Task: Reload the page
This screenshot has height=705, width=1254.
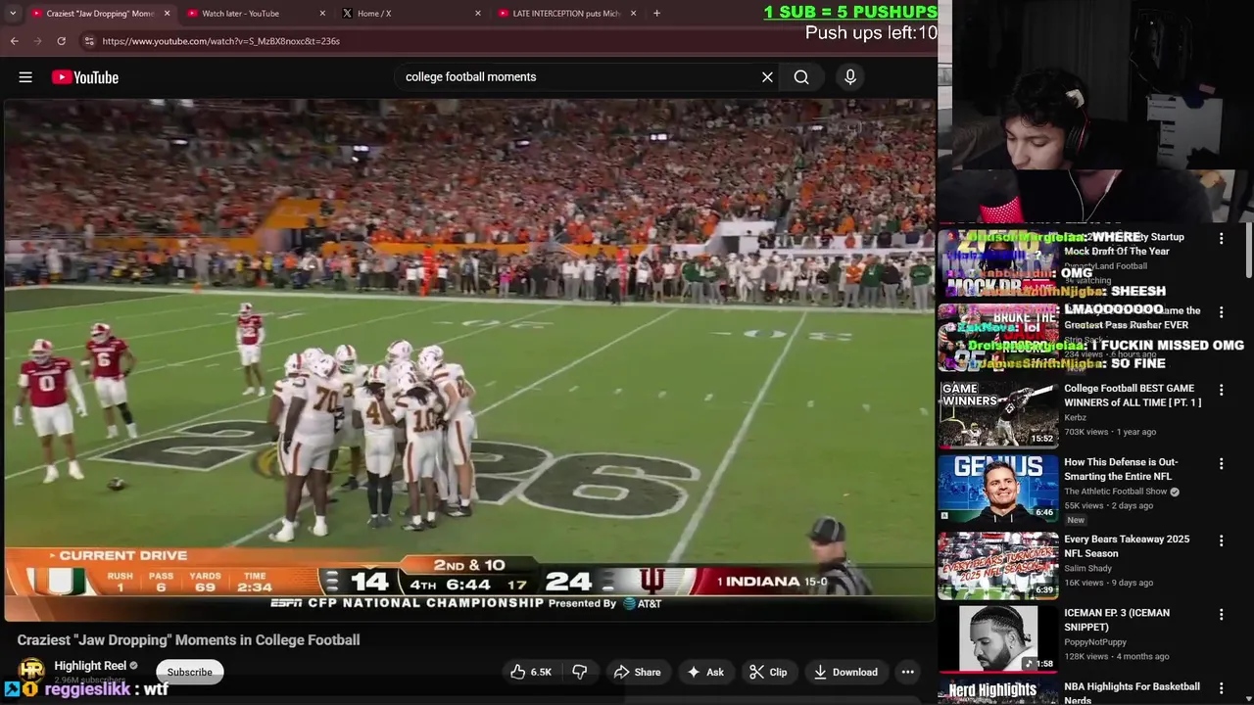Action: pyautogui.click(x=61, y=41)
